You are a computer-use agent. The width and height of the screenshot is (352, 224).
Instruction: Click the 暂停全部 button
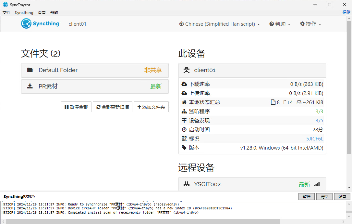[x=76, y=107]
